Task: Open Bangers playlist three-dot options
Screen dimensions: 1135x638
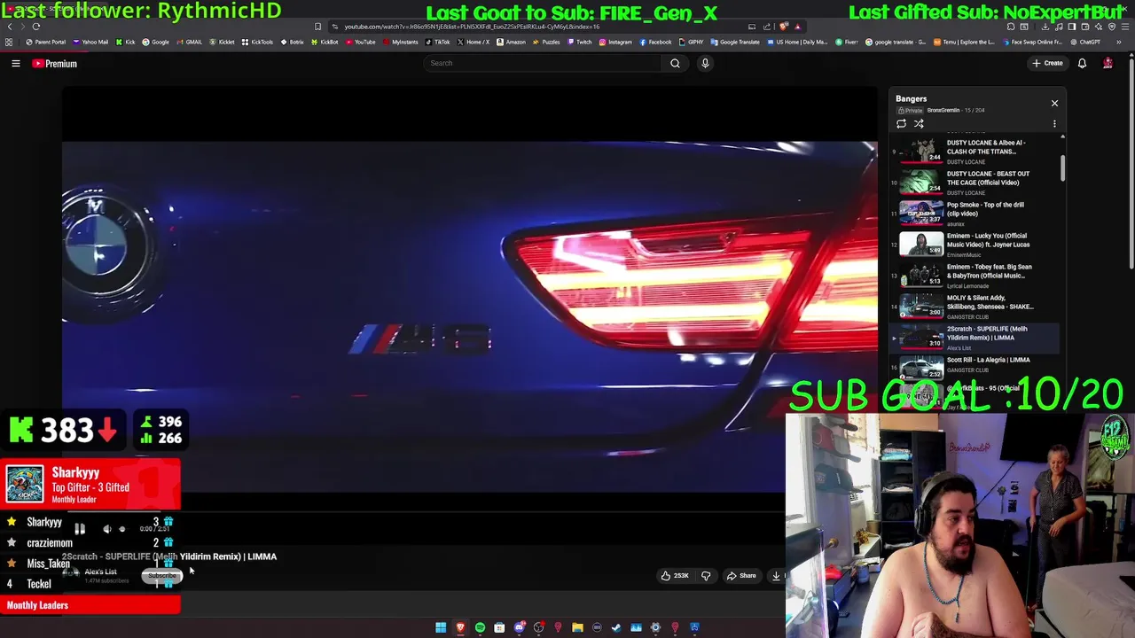Action: tap(1054, 124)
